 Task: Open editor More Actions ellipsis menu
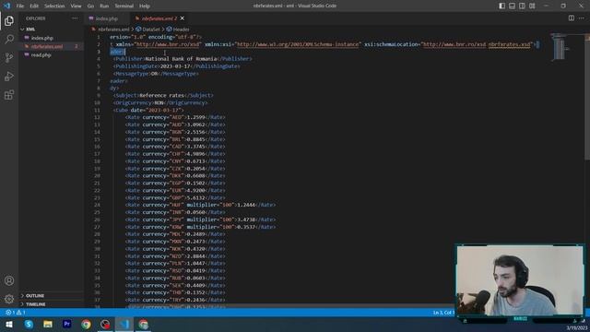(582, 18)
